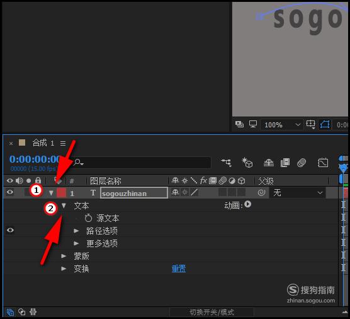
Task: Enable frame blending timeline icon
Action: (x=285, y=163)
